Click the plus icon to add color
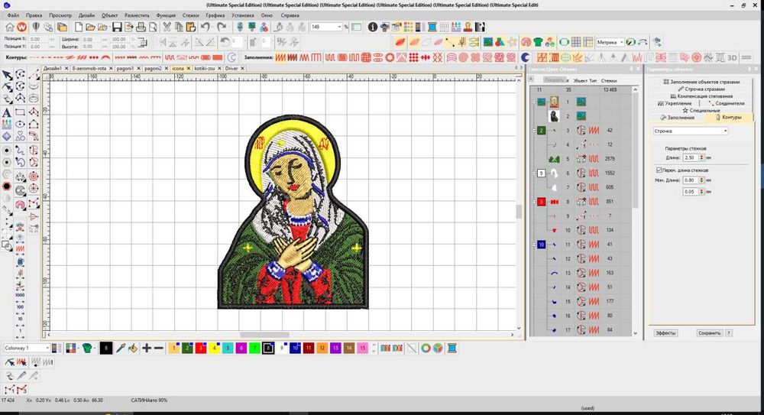Viewport: 764px width, 415px height. click(x=146, y=348)
